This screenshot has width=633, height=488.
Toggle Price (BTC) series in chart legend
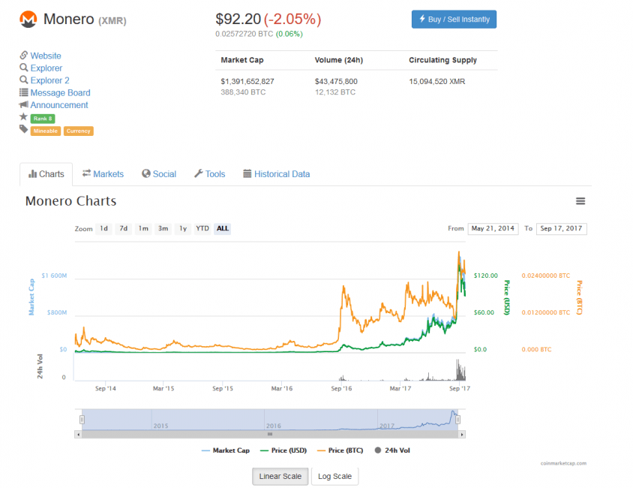coord(340,450)
